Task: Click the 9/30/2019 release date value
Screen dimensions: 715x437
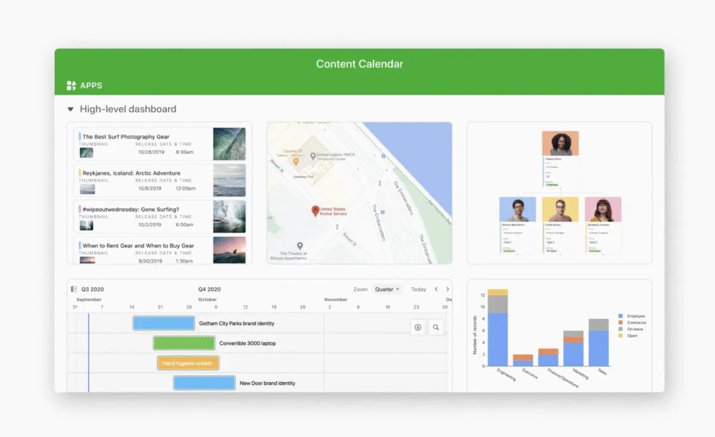Action: 149,261
